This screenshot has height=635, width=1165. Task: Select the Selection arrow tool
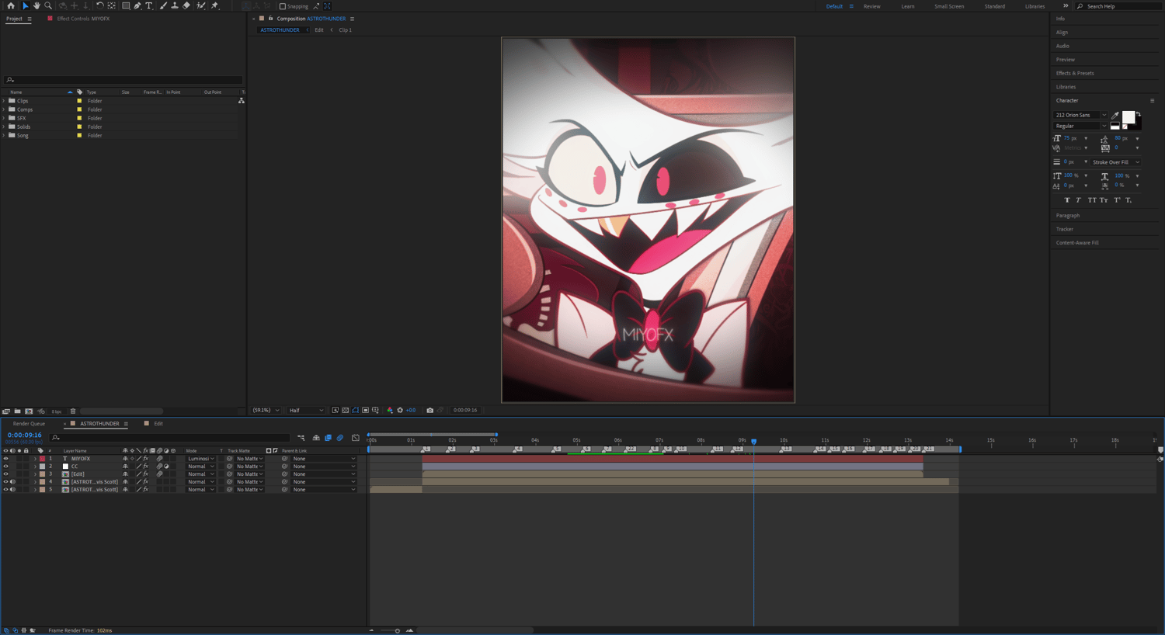(x=25, y=5)
